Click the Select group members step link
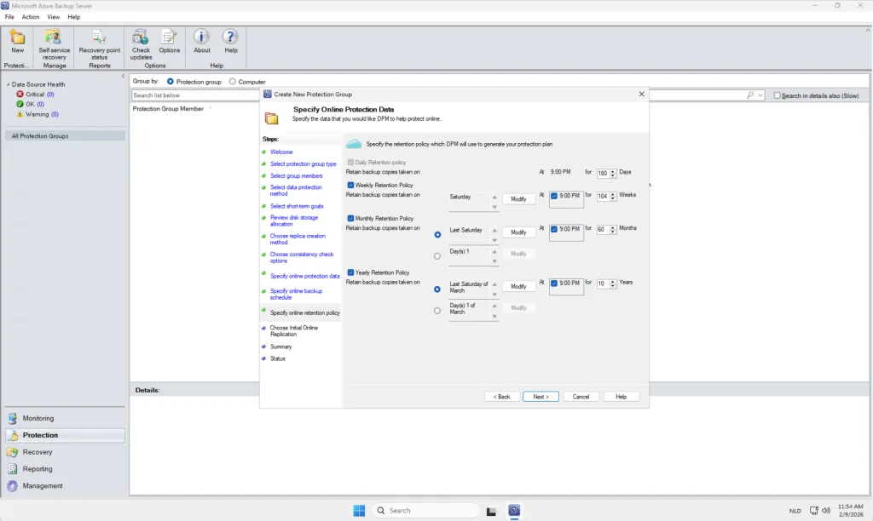Viewport: 873px width, 521px height. click(296, 175)
